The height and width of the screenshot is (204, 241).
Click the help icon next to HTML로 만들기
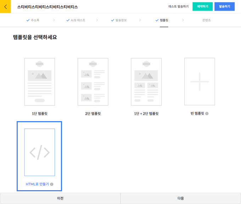[52, 184]
